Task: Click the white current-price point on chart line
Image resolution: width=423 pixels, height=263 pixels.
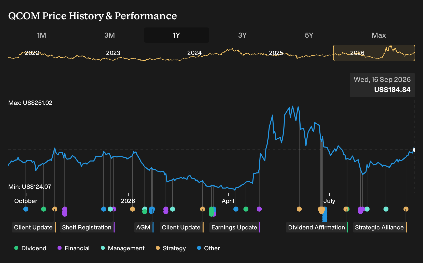Action: [414, 150]
